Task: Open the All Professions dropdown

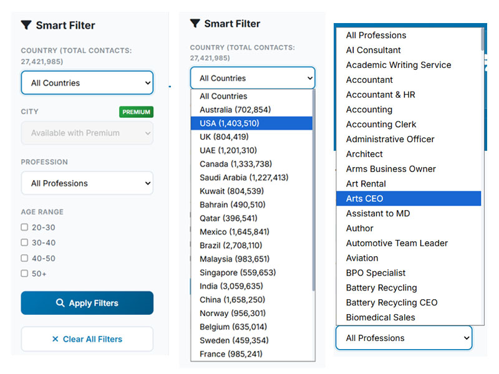Action: [87, 183]
